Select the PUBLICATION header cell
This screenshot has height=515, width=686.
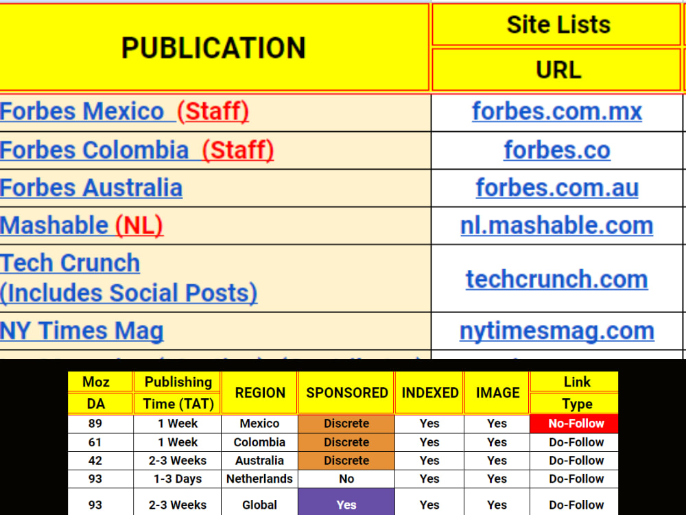(213, 47)
